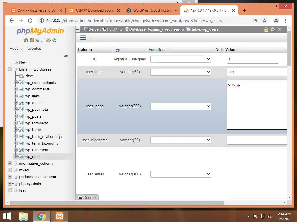Viewport: 297px width, 222px height.
Task: Bookmark this page with star icon
Action: click(265, 21)
